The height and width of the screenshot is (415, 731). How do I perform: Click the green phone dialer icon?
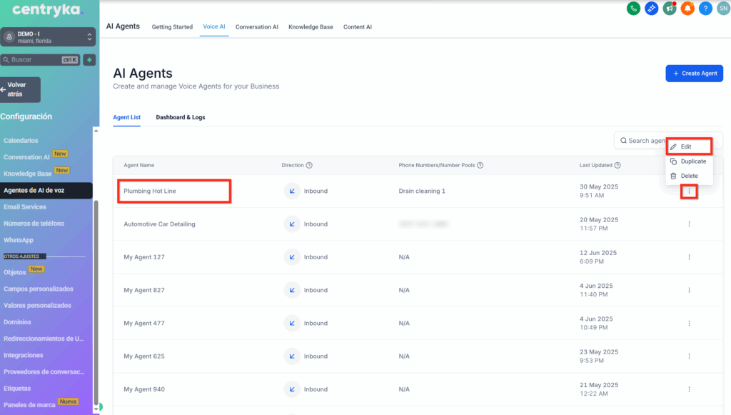click(632, 9)
